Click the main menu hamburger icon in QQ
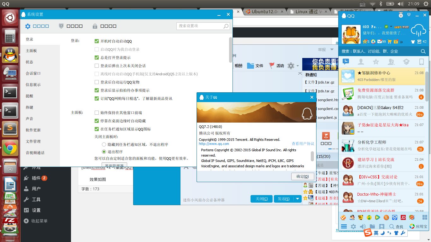The image size is (431, 242). 344,227
